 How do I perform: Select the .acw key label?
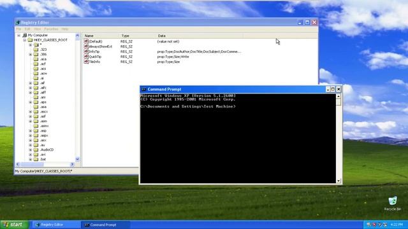(x=43, y=73)
